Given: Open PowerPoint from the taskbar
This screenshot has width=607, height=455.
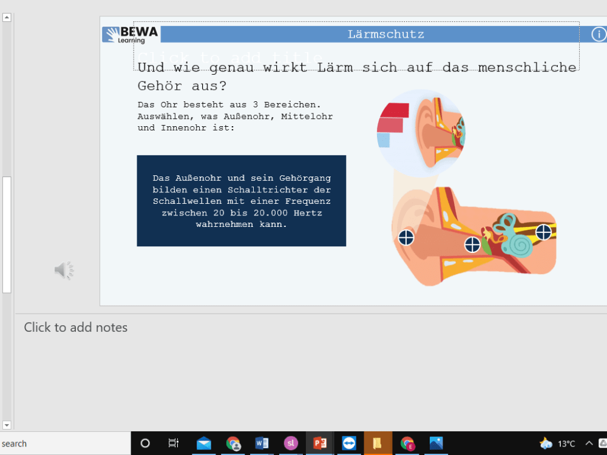Looking at the screenshot, I should (320, 443).
